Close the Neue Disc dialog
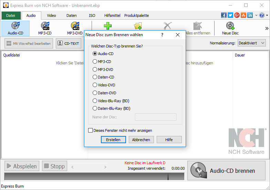Screen dimensions: 270x190 [x=178, y=35]
